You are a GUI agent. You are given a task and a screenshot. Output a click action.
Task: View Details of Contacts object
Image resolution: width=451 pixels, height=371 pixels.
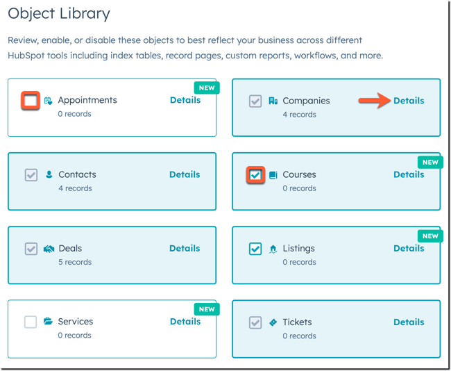[x=185, y=174]
